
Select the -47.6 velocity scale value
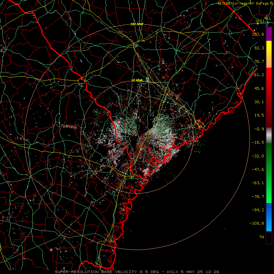(258, 170)
